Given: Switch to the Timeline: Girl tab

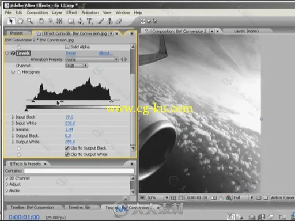Looking at the screenshot, I should (80, 207).
